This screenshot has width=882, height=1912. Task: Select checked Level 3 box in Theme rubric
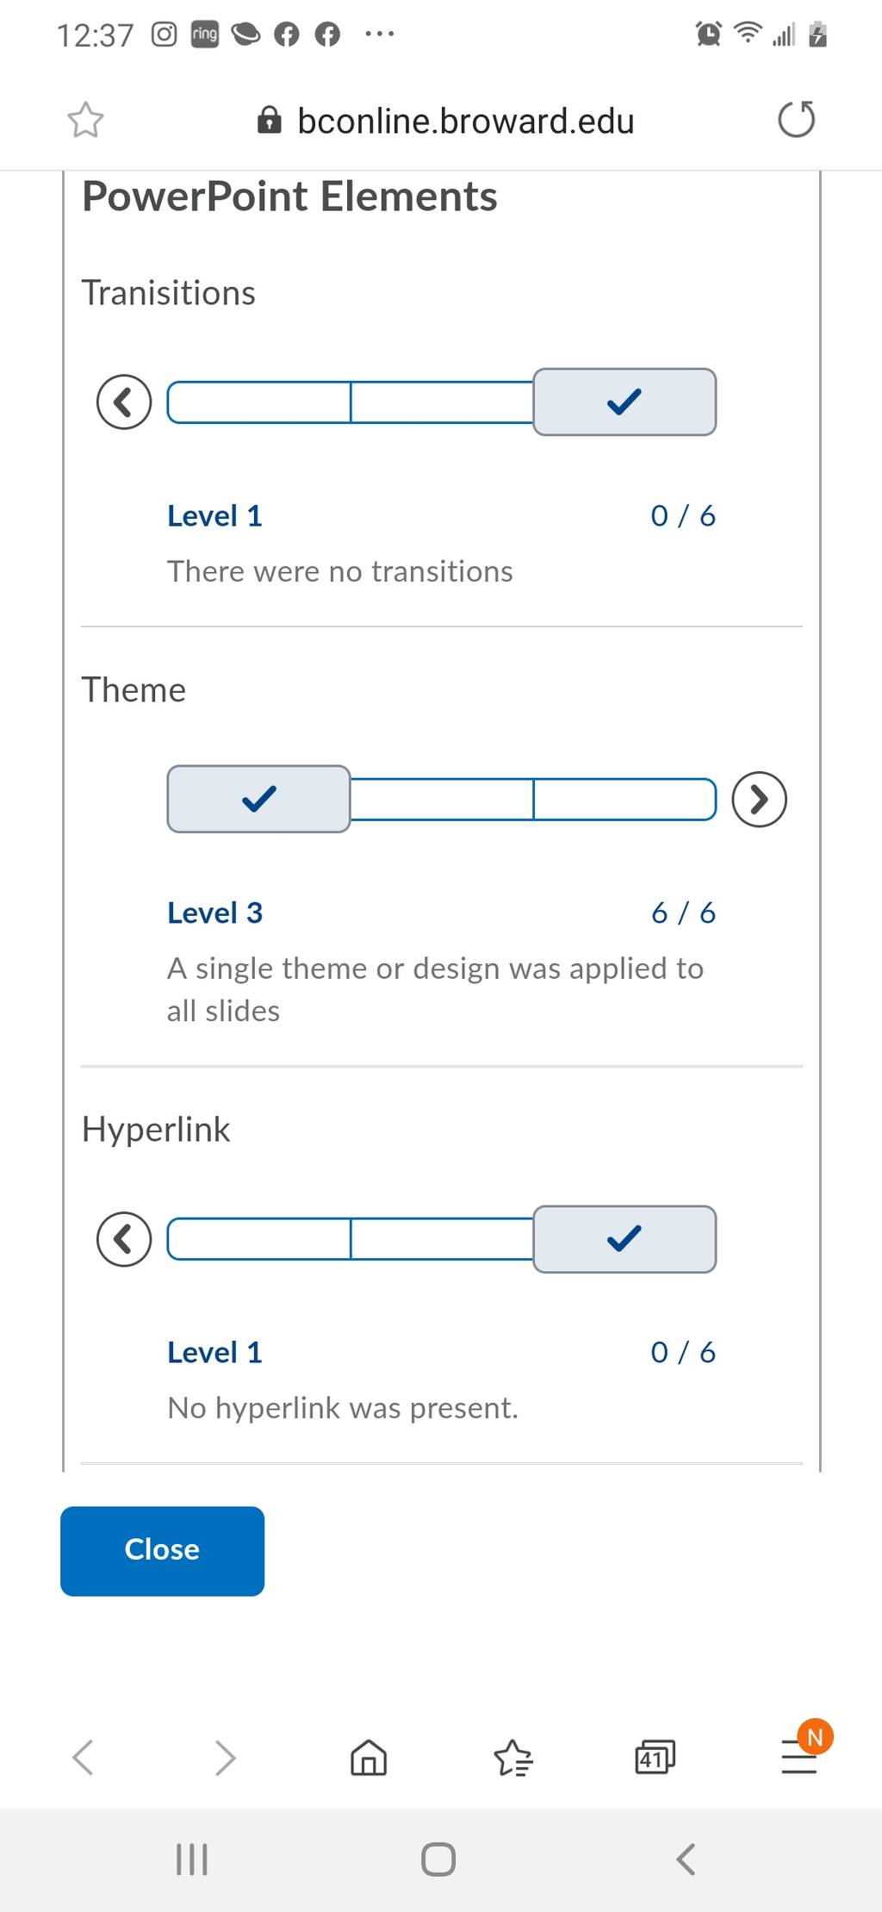258,799
